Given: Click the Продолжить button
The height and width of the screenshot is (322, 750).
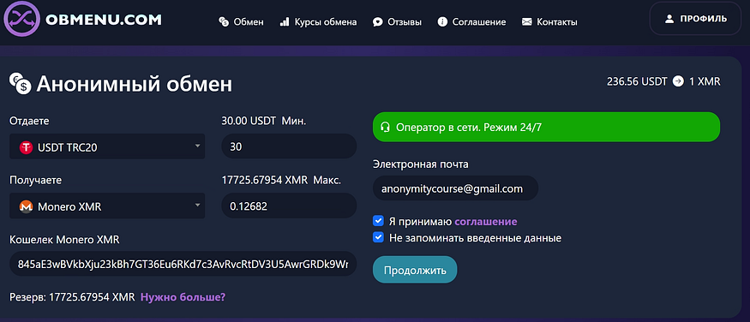Looking at the screenshot, I should [x=415, y=270].
